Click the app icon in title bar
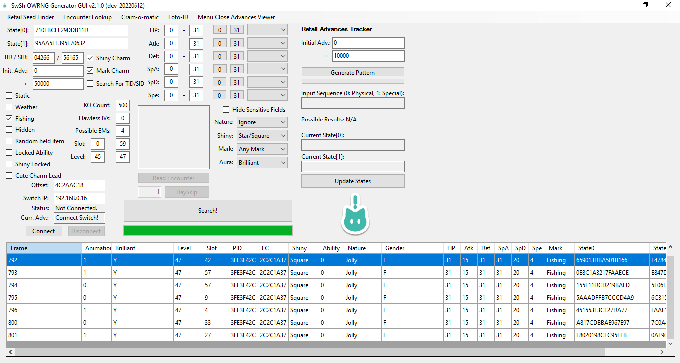Image resolution: width=680 pixels, height=363 pixels. point(5,5)
